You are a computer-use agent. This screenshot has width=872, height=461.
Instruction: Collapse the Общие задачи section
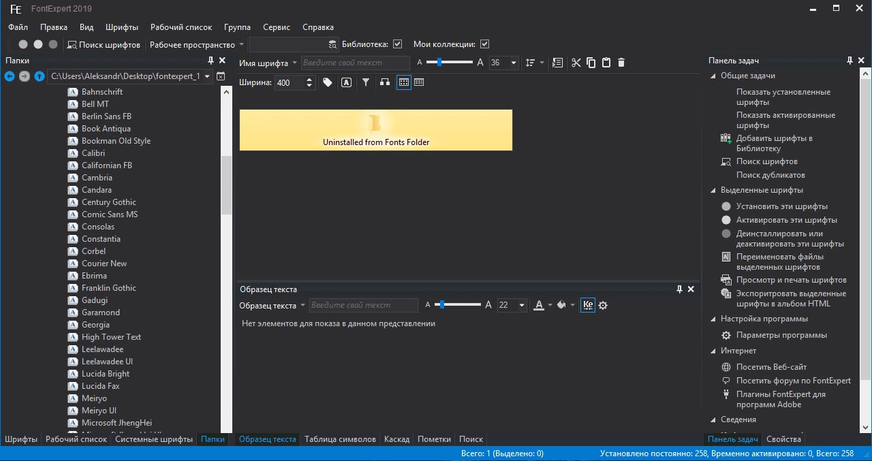click(713, 76)
